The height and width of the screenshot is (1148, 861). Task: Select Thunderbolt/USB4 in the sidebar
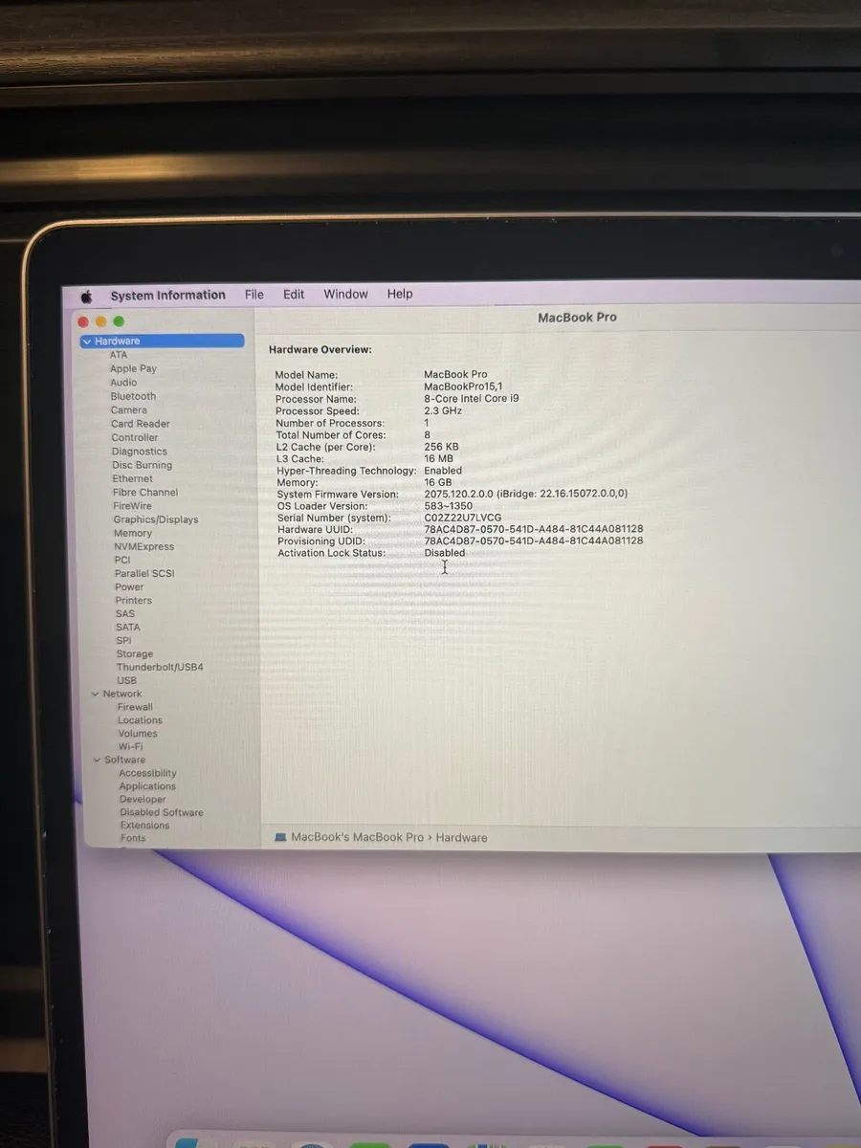[x=160, y=667]
